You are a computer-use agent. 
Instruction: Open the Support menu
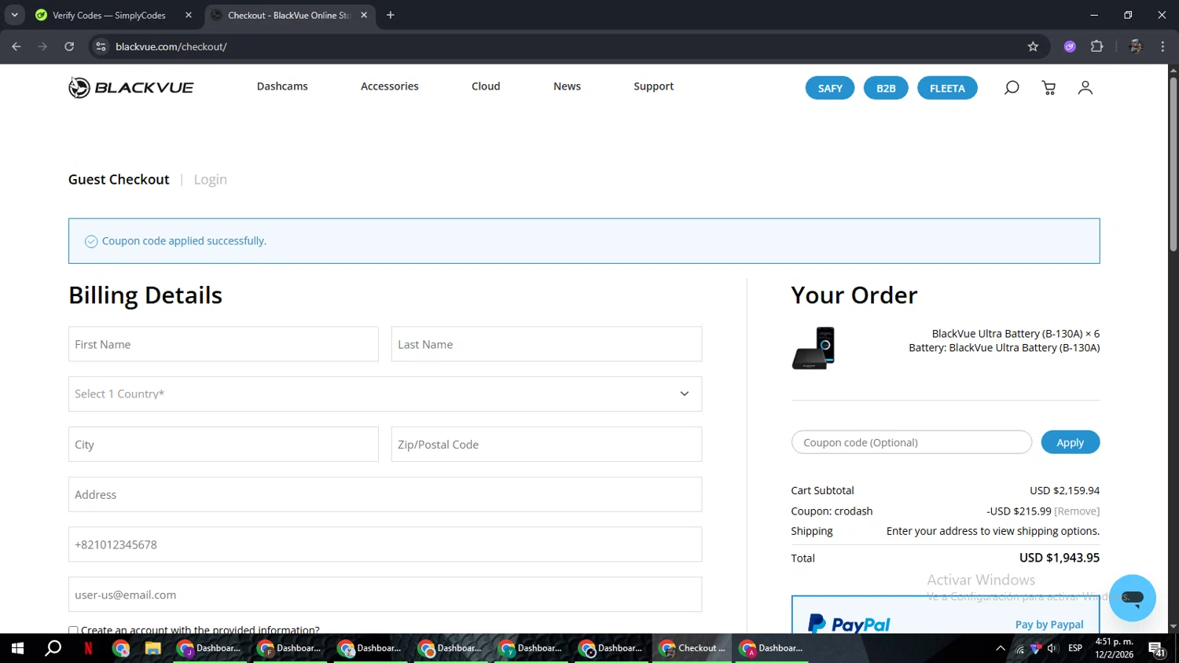653,86
